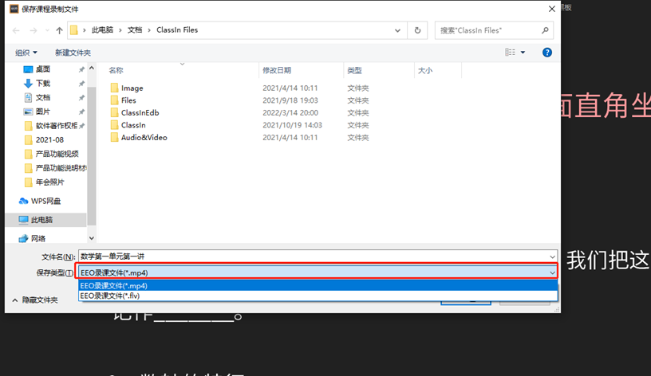Sort files by 类型 column
This screenshot has height=376, width=651.
tap(354, 70)
